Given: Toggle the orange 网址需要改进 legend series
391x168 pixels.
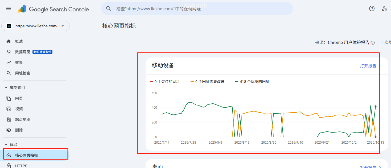Looking at the screenshot, I should 208,82.
